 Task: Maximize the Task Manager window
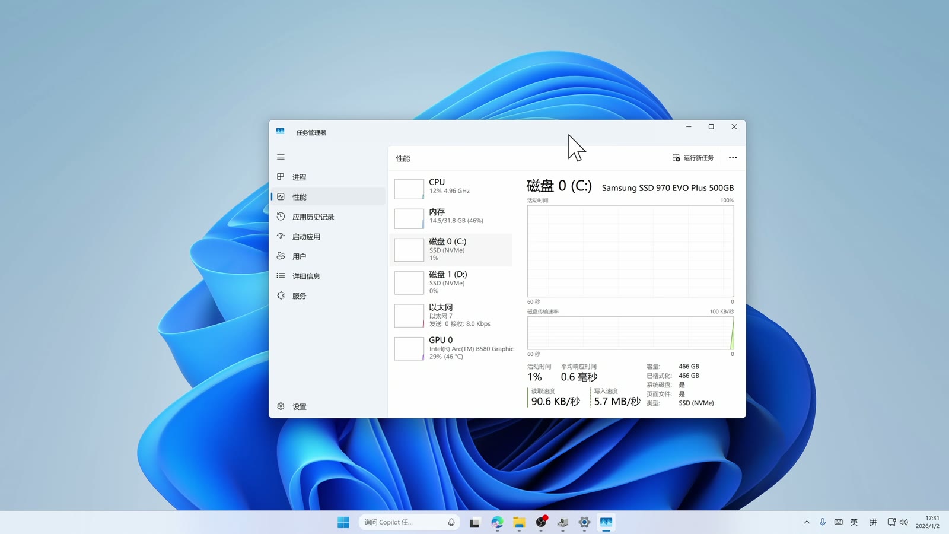point(711,126)
